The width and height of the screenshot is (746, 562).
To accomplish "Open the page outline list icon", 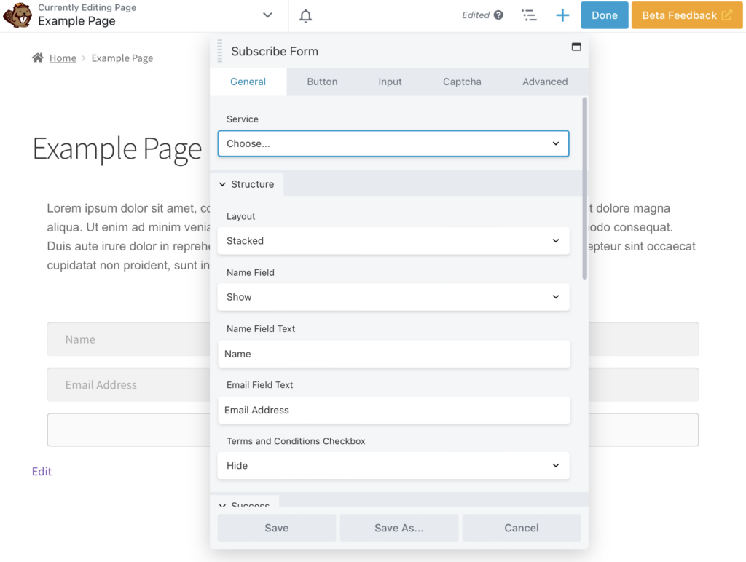I will (x=530, y=15).
